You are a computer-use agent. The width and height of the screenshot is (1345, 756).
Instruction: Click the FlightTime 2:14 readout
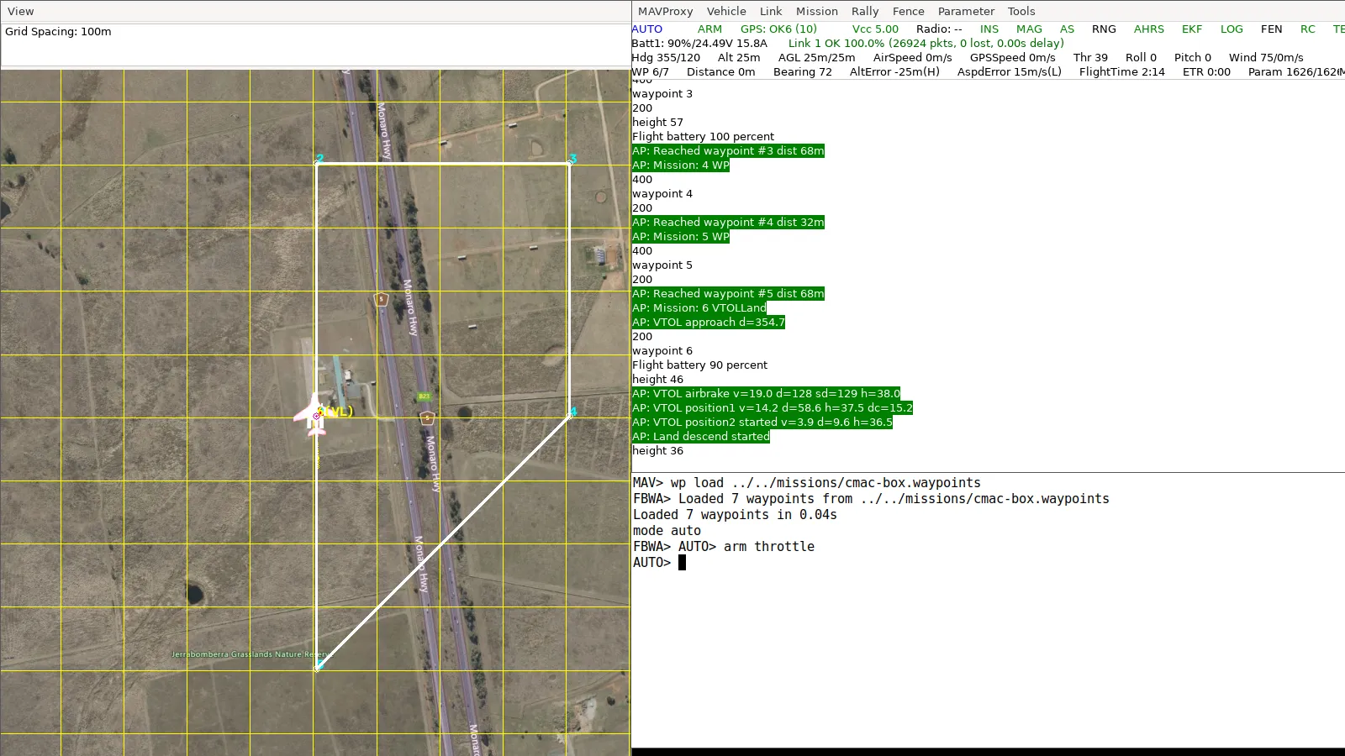pos(1121,71)
